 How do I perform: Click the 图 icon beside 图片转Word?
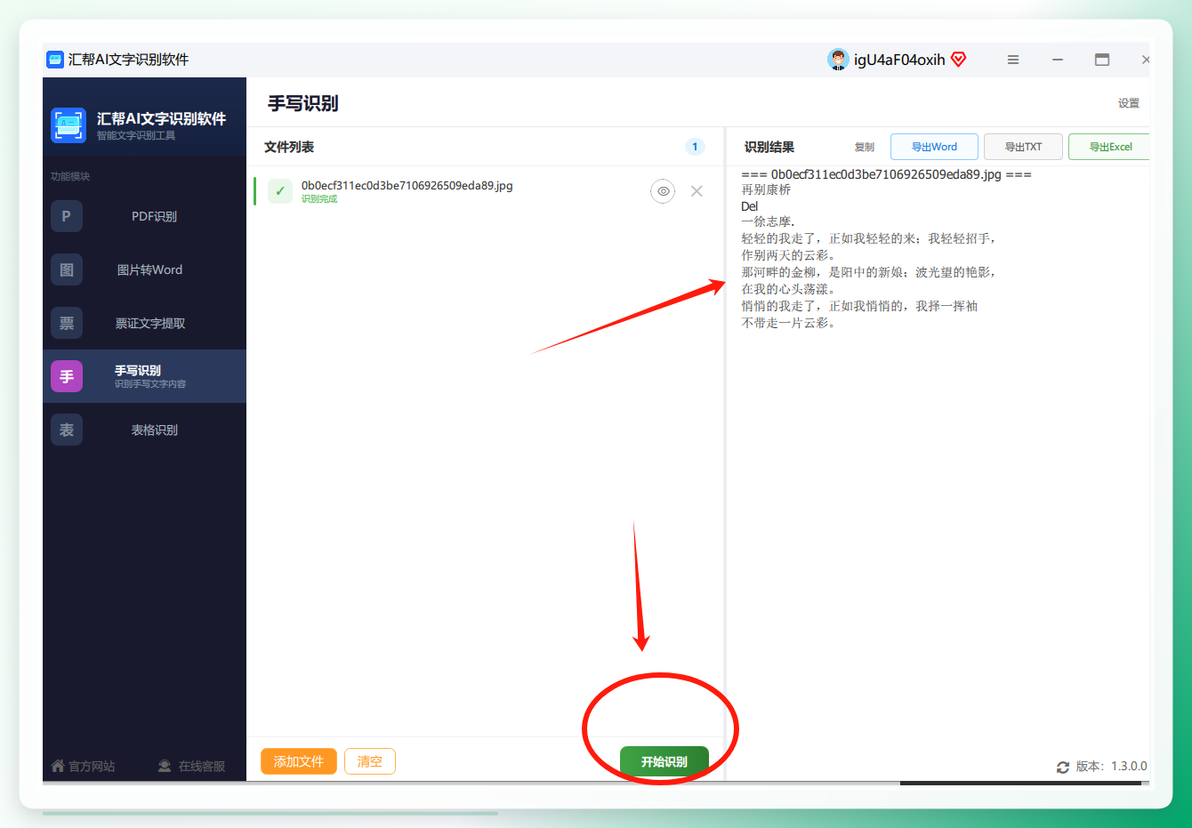[x=67, y=269]
